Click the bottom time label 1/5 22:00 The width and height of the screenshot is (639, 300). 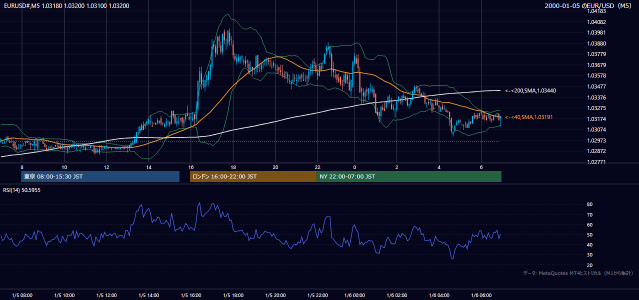pos(317,295)
